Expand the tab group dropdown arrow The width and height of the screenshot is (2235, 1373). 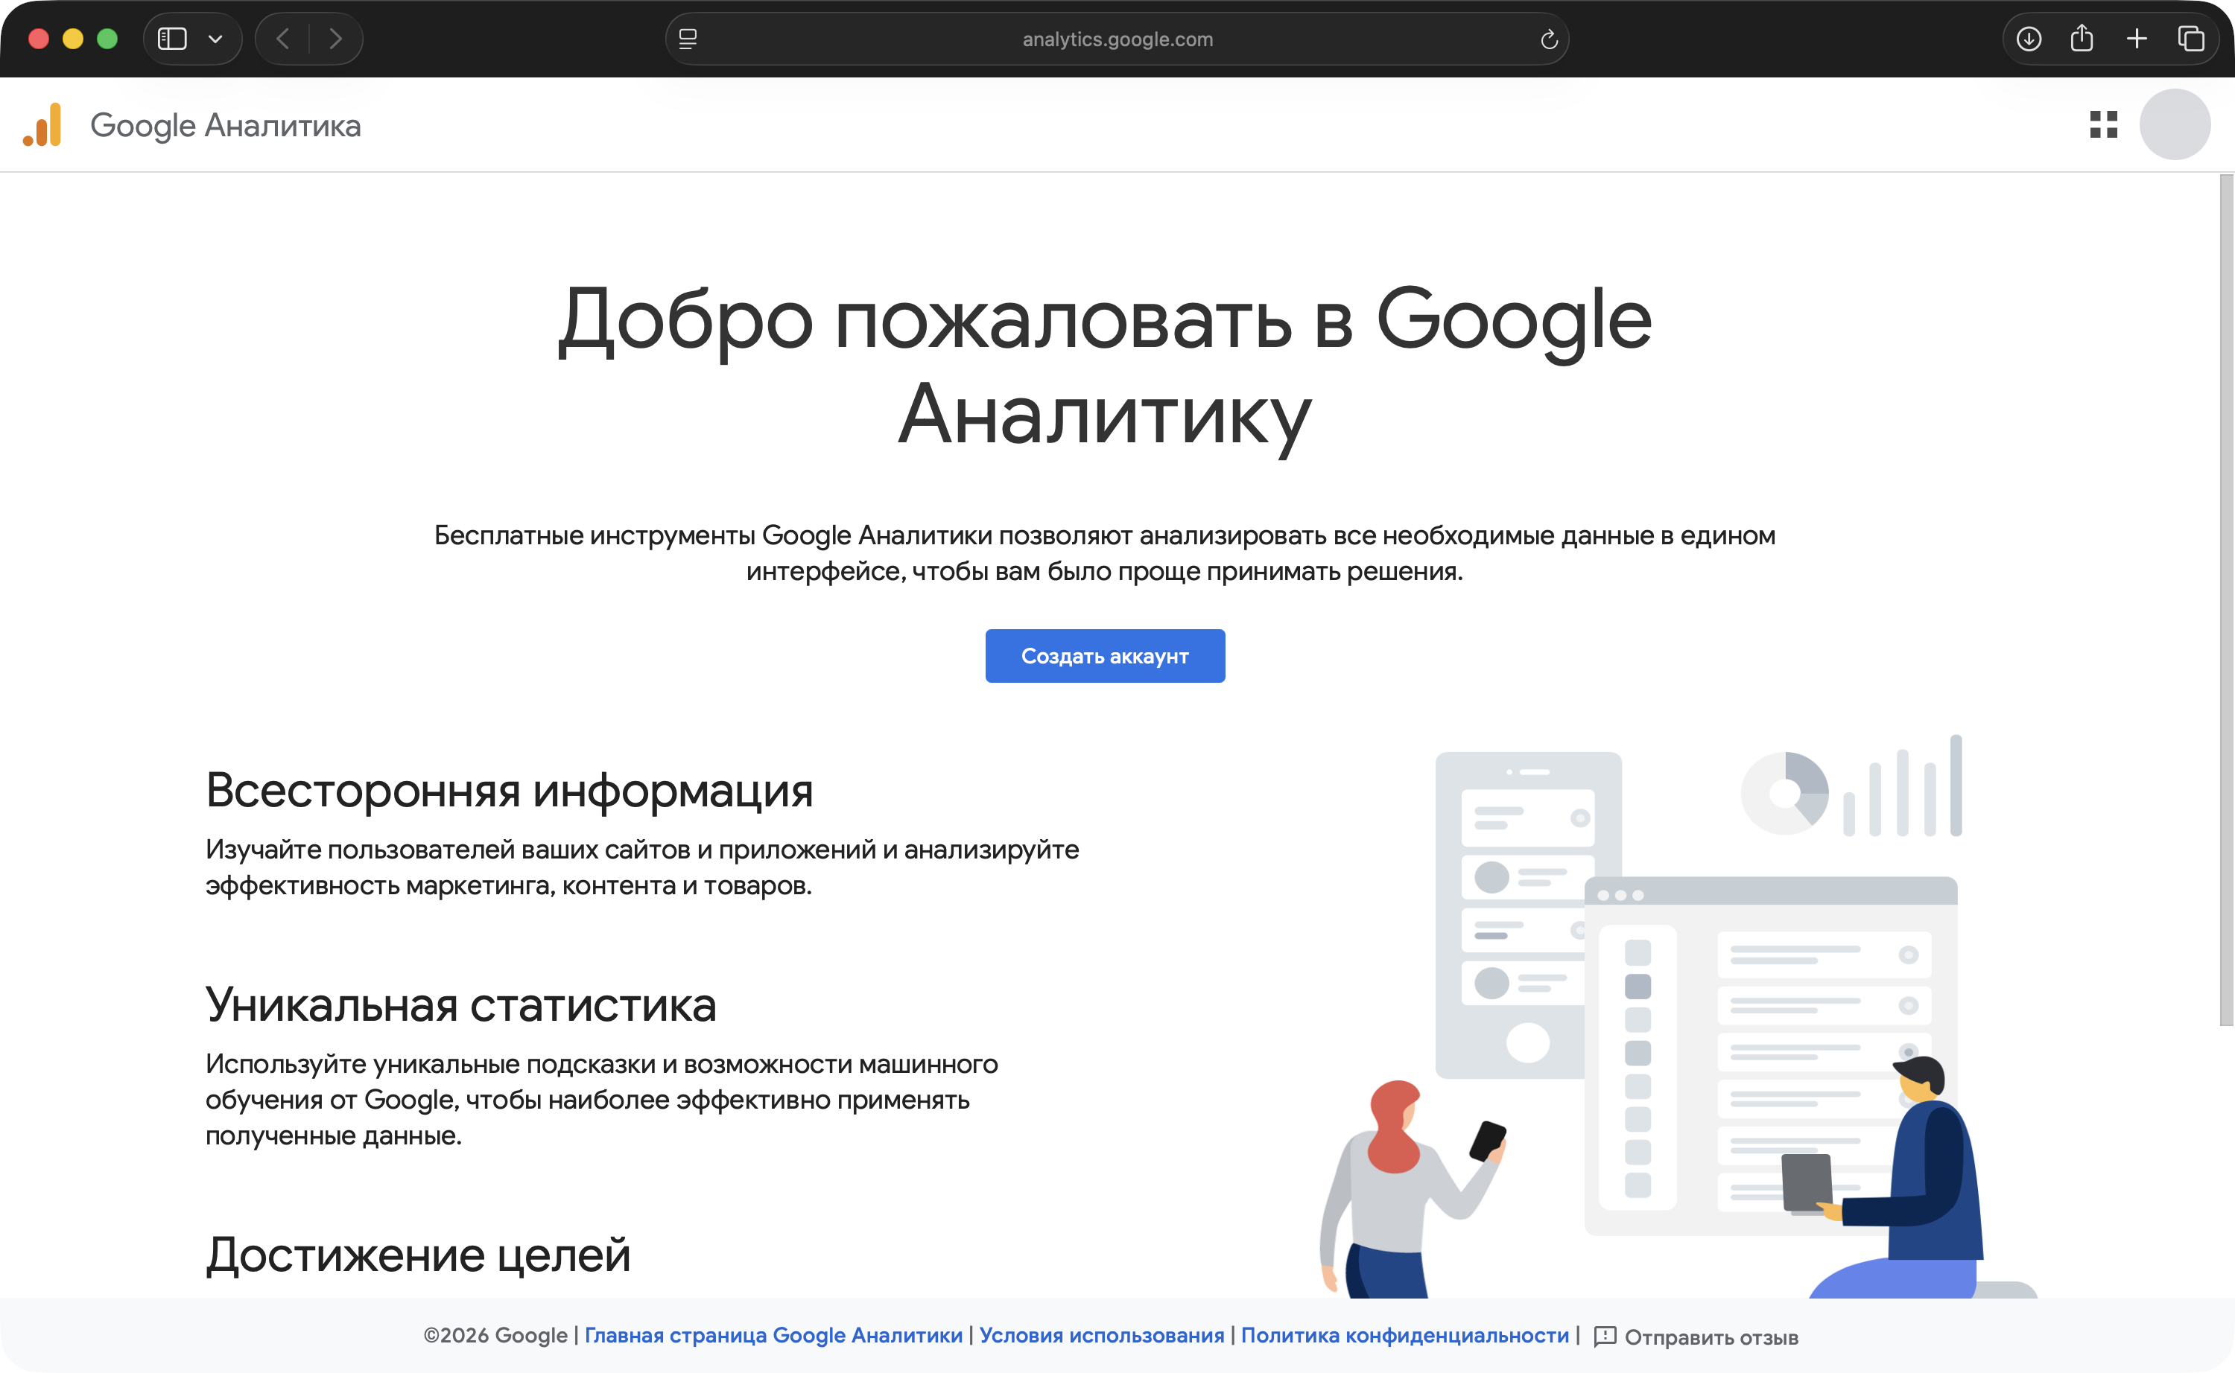coord(215,39)
